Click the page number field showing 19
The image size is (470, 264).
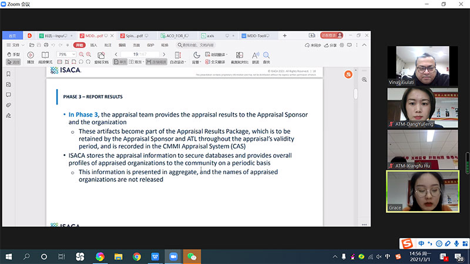pos(140,54)
